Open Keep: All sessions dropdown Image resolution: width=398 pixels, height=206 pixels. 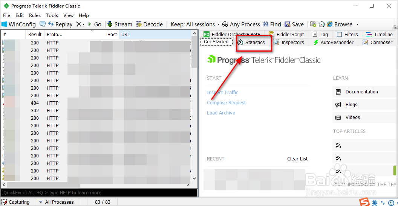pyautogui.click(x=195, y=24)
